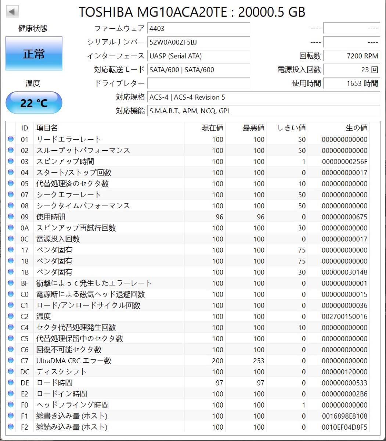This screenshot has height=441, width=386.
Task: Click the status dot beside リードエラーレート
Action: tap(11, 139)
